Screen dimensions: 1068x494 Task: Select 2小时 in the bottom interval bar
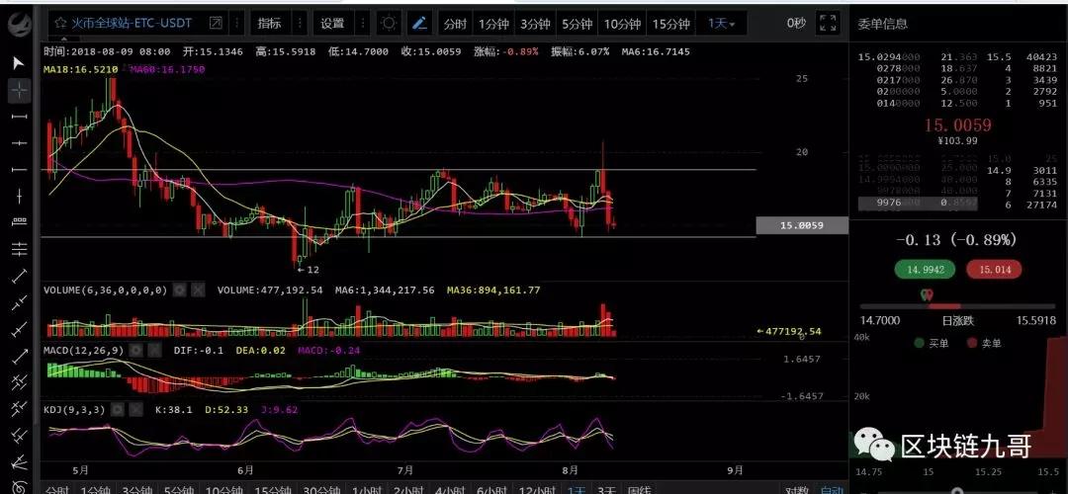[408, 489]
